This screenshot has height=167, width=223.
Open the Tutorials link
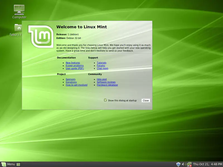pos(101,63)
